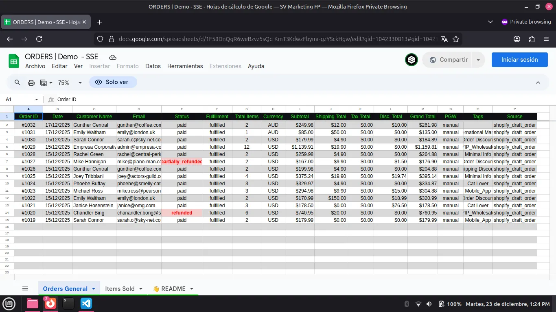
Task: Expand the A1 name box dropdown
Action: point(36,99)
